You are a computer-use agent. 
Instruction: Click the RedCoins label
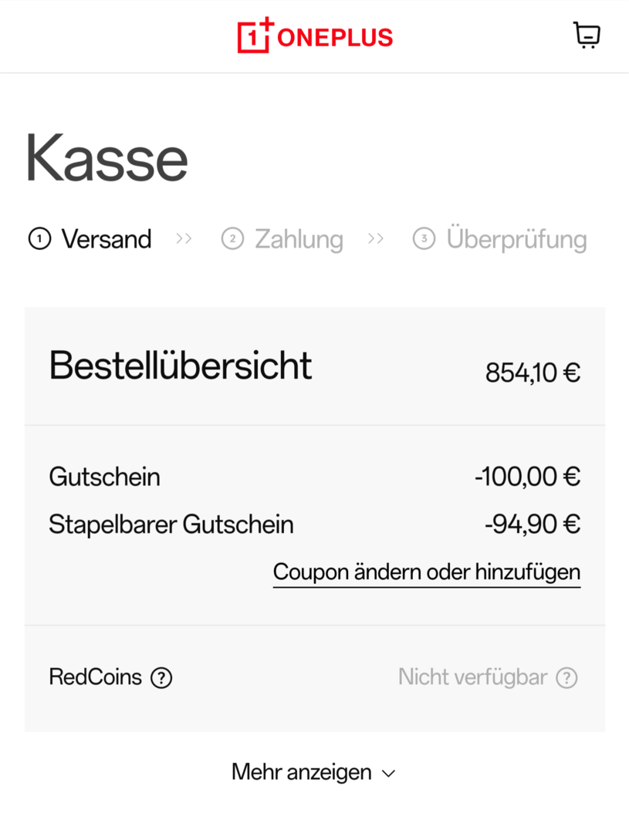96,677
